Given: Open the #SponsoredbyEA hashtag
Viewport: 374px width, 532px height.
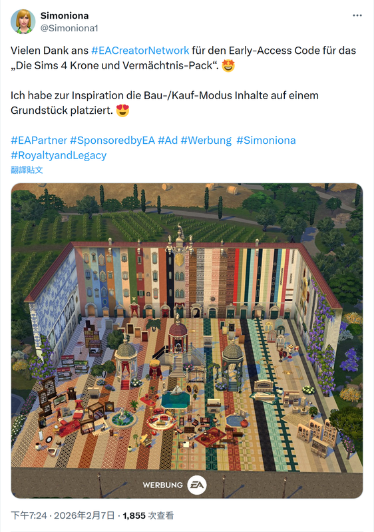Looking at the screenshot, I should (x=112, y=140).
